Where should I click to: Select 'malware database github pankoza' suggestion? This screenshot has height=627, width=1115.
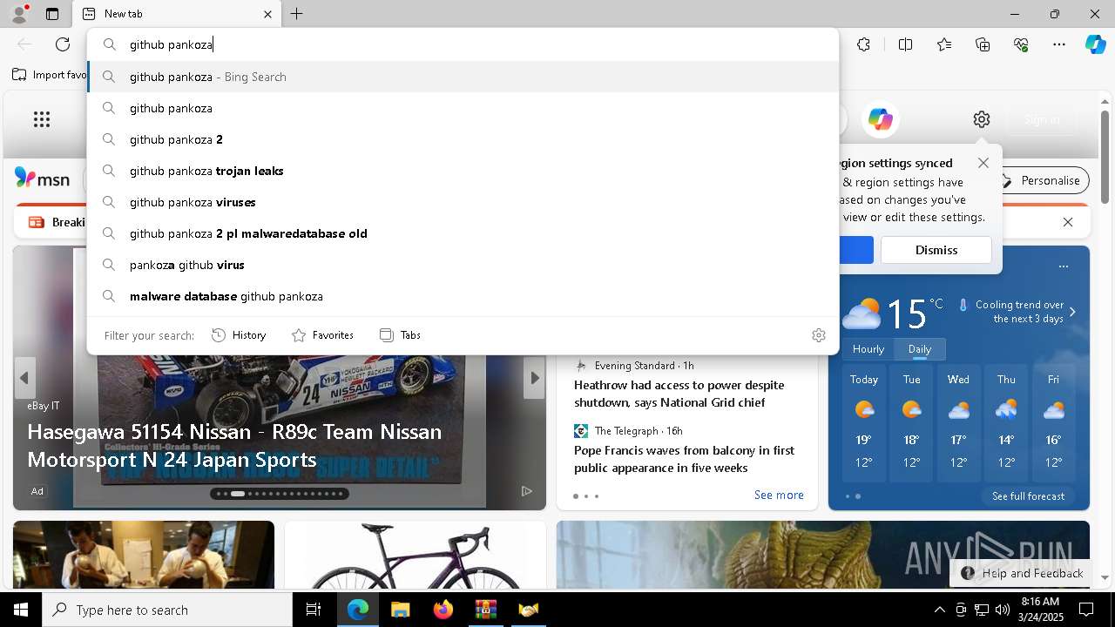coord(463,296)
